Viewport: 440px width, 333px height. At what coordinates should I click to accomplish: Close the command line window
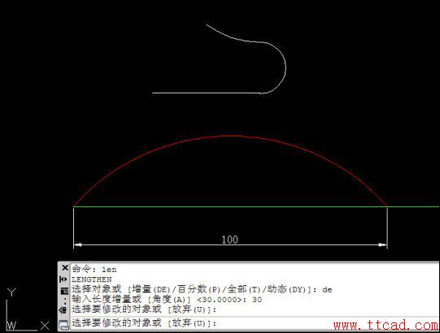[x=65, y=268]
